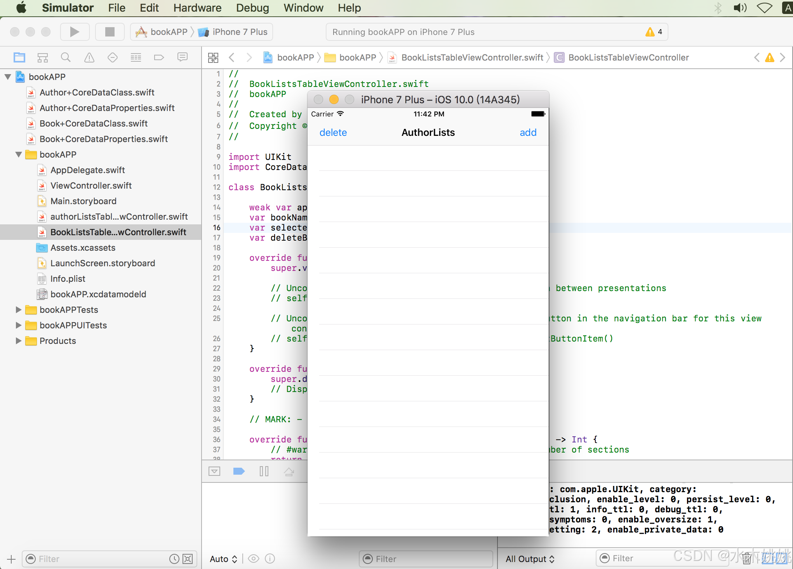Viewport: 793px width, 569px height.
Task: Click the warnings indicator showing 4
Action: pyautogui.click(x=654, y=32)
